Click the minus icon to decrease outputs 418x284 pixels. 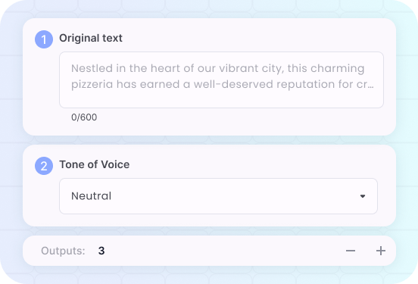point(351,251)
